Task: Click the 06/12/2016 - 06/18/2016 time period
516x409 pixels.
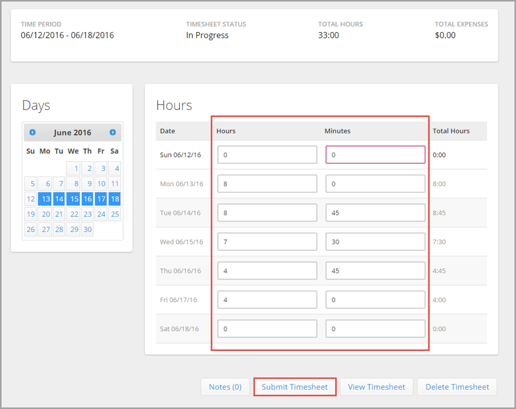Action: point(67,35)
